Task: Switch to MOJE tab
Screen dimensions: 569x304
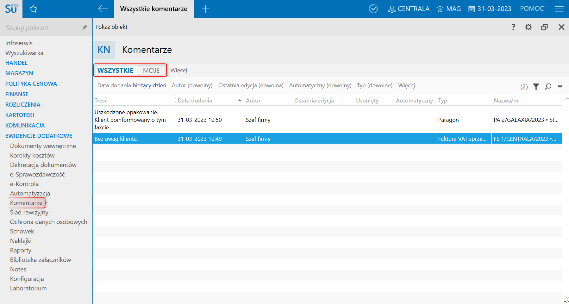Action: pos(151,70)
